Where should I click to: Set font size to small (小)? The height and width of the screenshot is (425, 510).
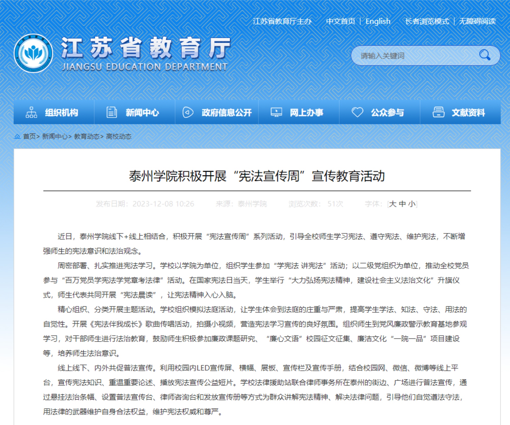(412, 204)
